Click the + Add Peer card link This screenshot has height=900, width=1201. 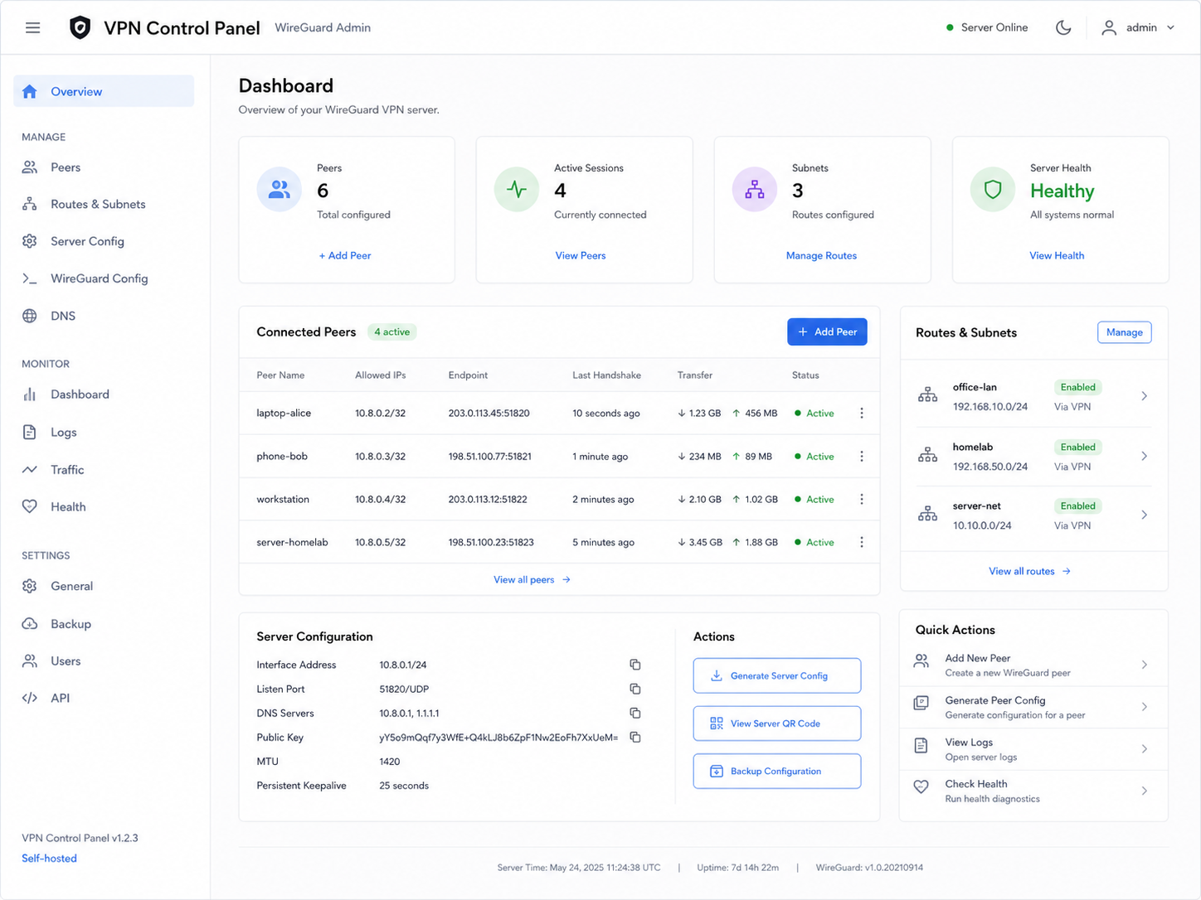pos(345,255)
